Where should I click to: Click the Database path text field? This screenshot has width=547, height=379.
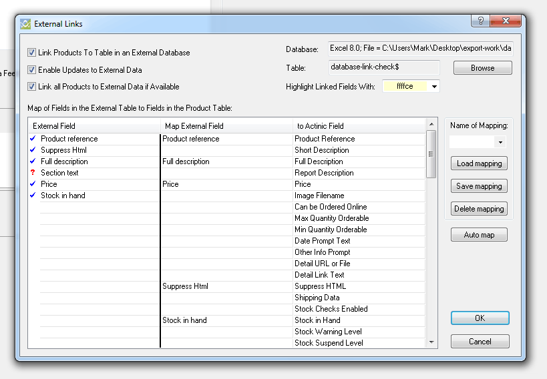pos(421,49)
